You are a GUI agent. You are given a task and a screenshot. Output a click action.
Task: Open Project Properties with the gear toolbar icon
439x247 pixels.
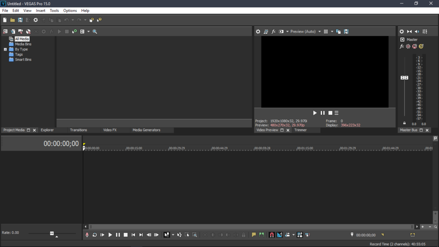coord(36,20)
